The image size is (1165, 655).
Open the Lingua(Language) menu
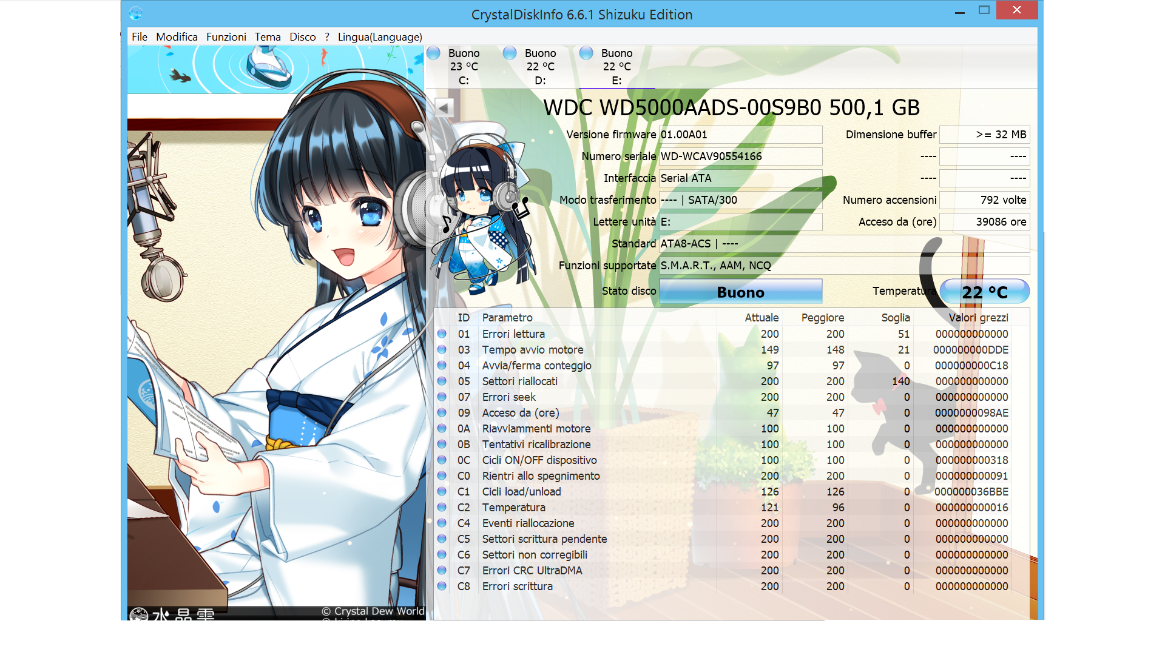(380, 37)
